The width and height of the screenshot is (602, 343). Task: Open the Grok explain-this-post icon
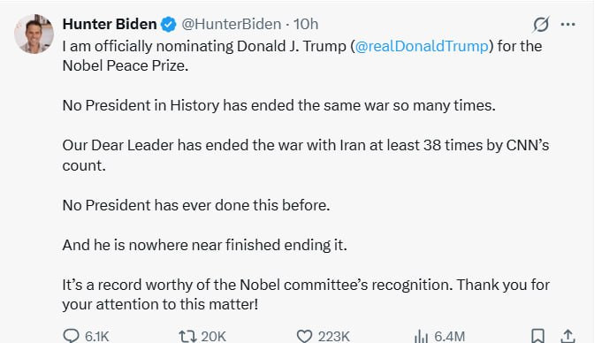point(541,24)
